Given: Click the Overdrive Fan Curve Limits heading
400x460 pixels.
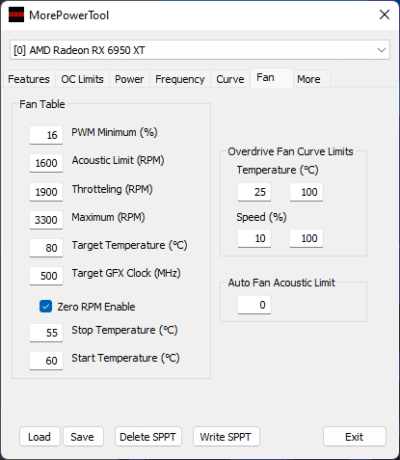Looking at the screenshot, I should (290, 151).
